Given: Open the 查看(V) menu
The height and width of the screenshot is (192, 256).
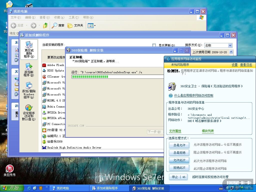Looking at the screenshot, I should pos(44,17).
